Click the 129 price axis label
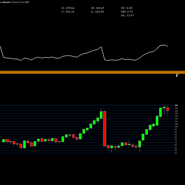185x185 pixels. [176, 114]
